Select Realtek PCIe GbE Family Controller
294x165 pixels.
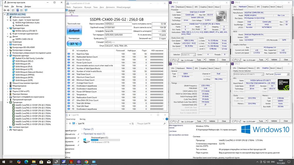coord(29,58)
